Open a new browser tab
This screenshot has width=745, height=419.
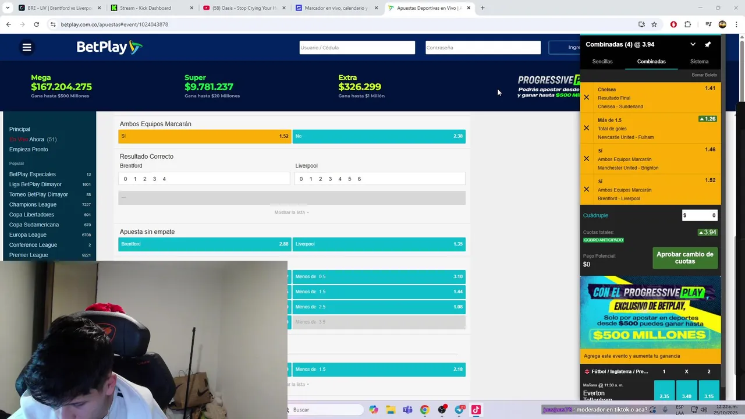[x=483, y=8]
